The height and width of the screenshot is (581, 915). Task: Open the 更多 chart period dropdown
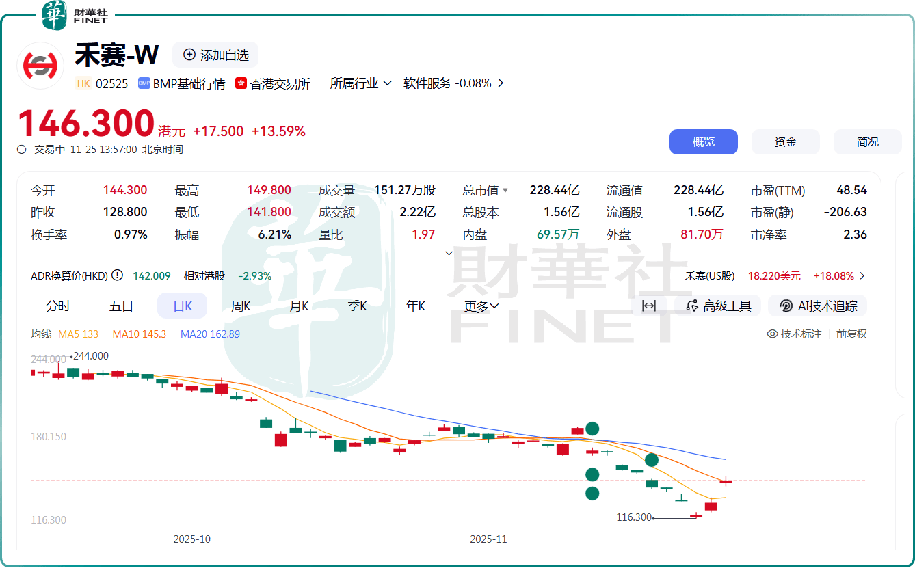coord(481,306)
